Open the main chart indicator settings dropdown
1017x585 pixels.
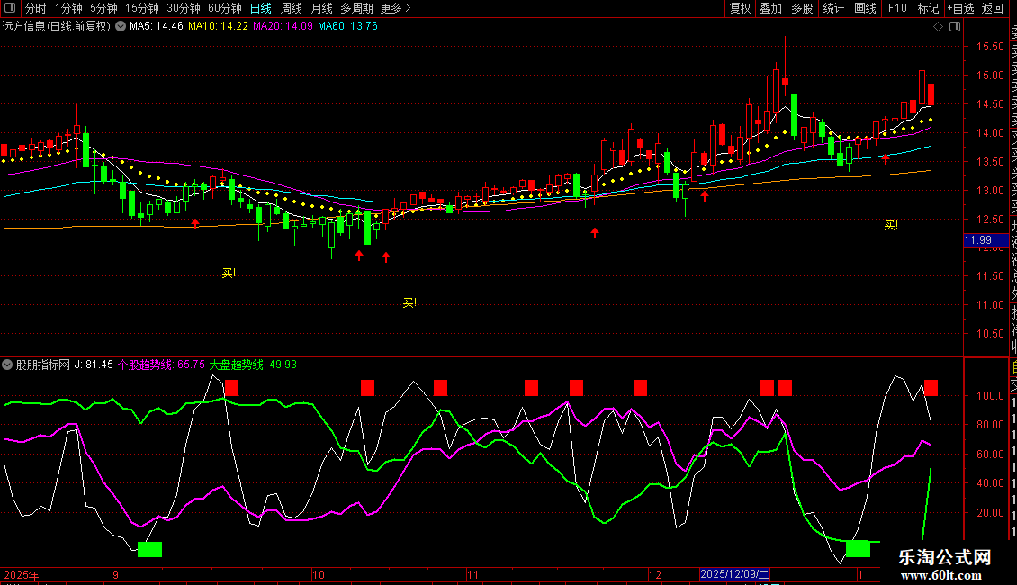pyautogui.click(x=121, y=27)
